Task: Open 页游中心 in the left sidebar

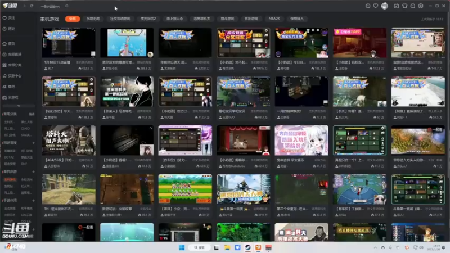Action: pyautogui.click(x=12, y=76)
